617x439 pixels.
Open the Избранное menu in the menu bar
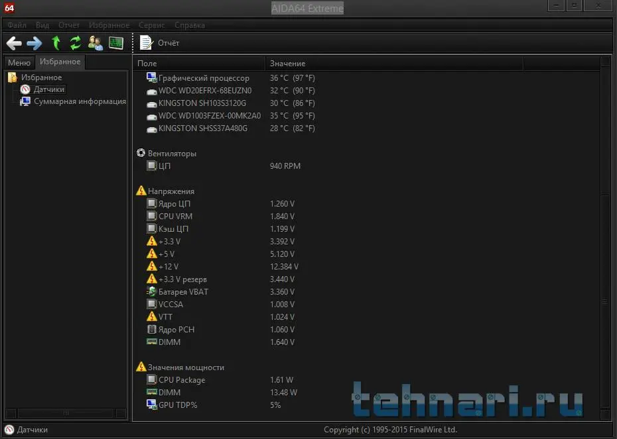coord(109,25)
